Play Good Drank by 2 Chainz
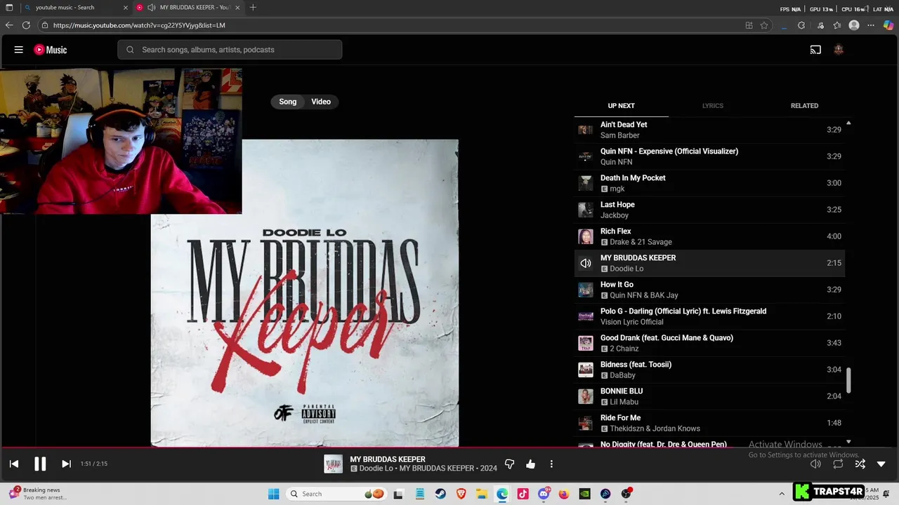 tap(709, 343)
